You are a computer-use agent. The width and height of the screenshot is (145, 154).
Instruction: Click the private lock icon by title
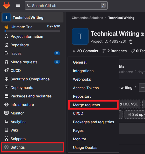pos(142,34)
